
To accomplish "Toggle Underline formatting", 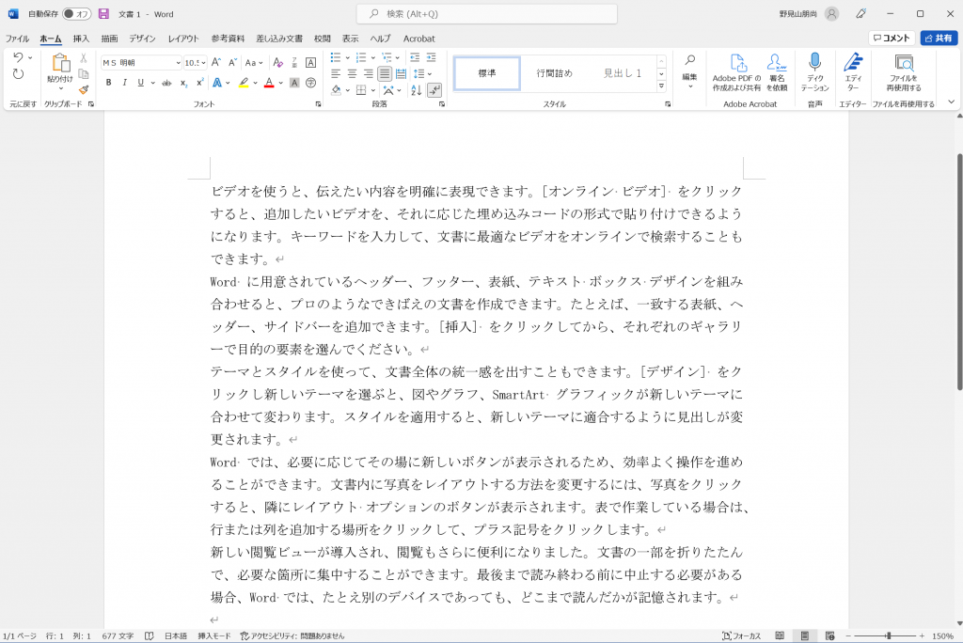I will pyautogui.click(x=141, y=83).
